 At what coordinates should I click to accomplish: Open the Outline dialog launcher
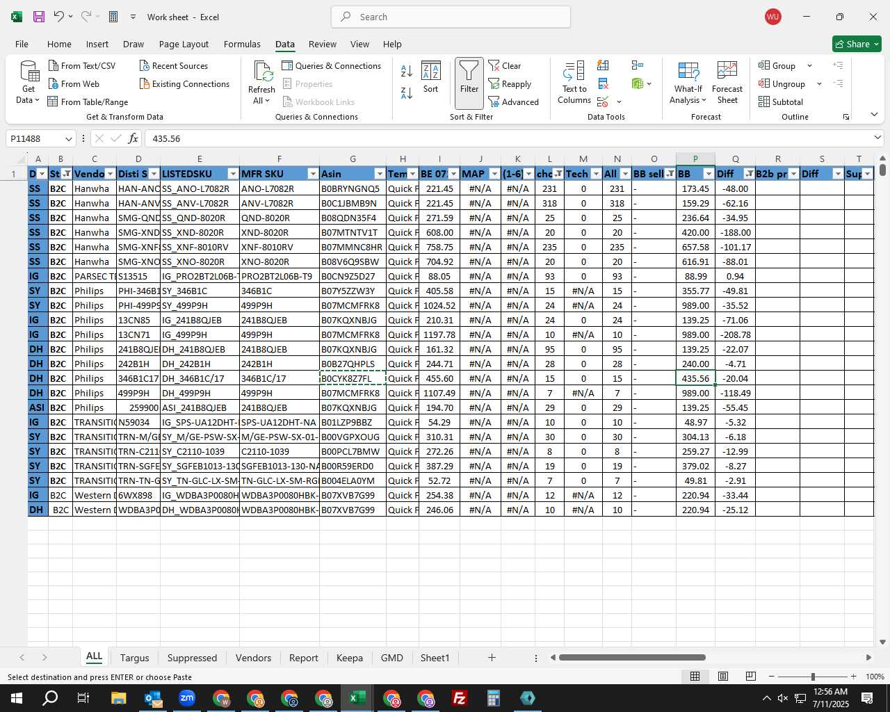[x=846, y=117]
